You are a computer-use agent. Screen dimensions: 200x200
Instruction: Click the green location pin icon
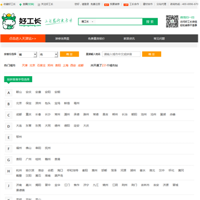(21, 4)
